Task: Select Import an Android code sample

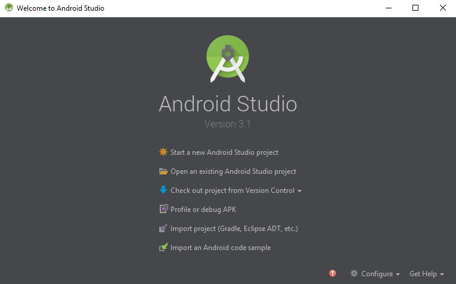Action: pyautogui.click(x=221, y=248)
